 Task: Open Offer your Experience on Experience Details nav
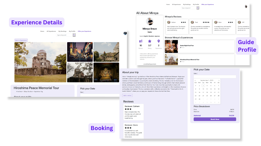pos(84,31)
